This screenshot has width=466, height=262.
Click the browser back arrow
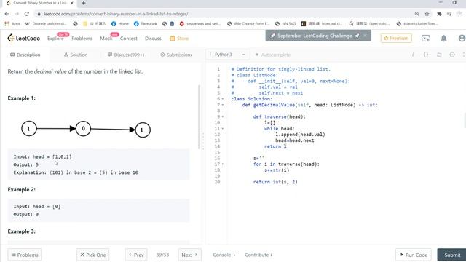[7, 14]
